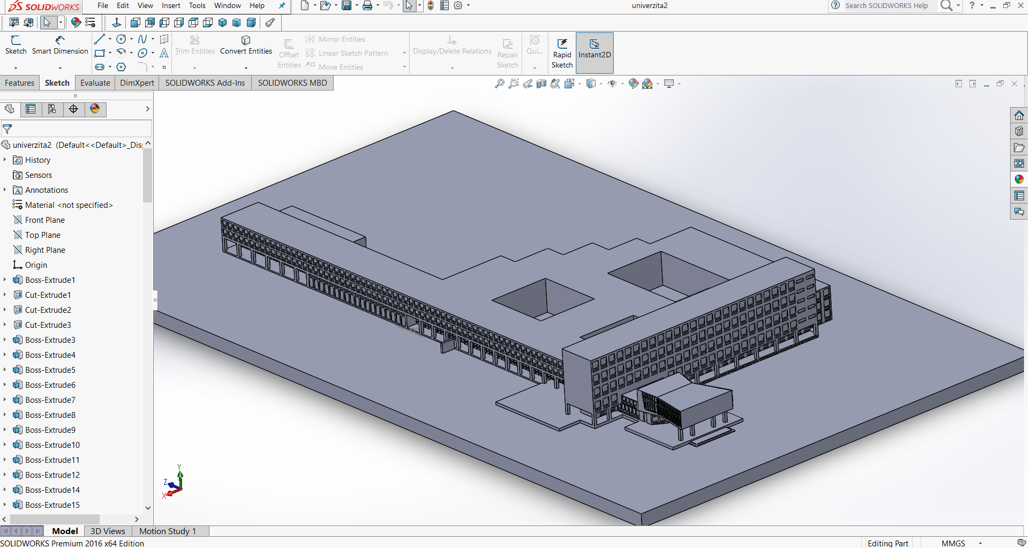Screen dimensions: 1031x548
Task: Select the Circle sketch tool
Action: point(121,39)
